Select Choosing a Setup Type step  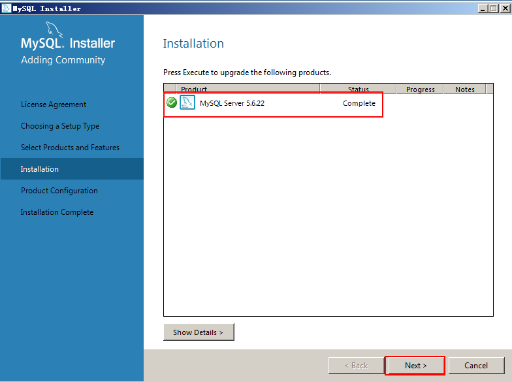pos(60,126)
